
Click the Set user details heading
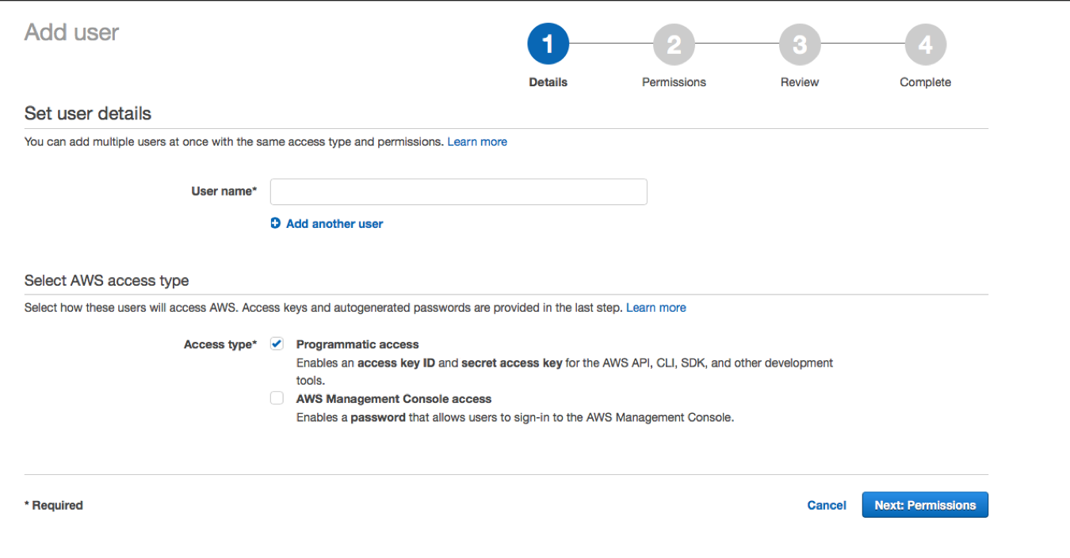point(87,113)
